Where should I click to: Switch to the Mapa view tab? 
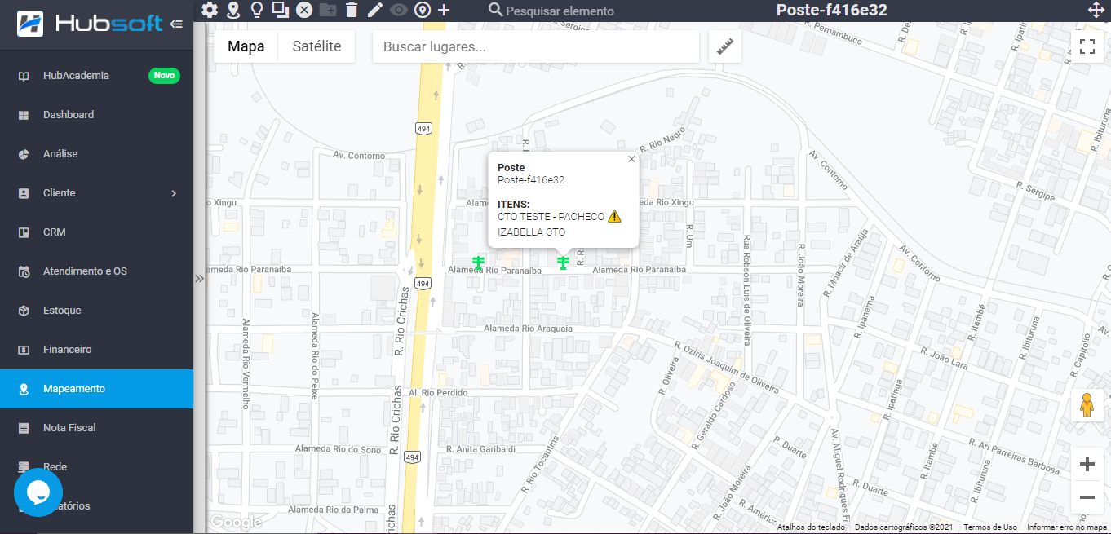pyautogui.click(x=246, y=46)
